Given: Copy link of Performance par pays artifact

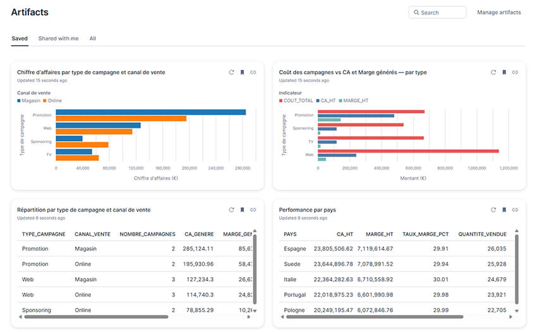Looking at the screenshot, I should pos(515,210).
